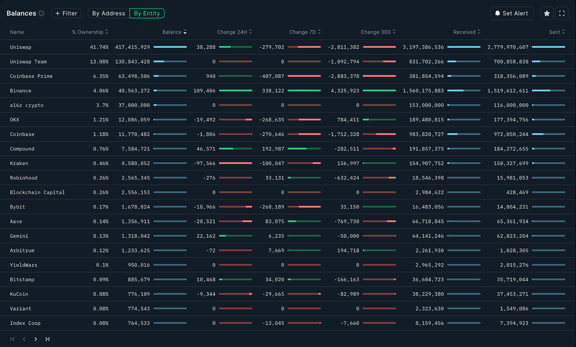The height and width of the screenshot is (347, 576).
Task: Go to the previous page
Action: point(24,339)
